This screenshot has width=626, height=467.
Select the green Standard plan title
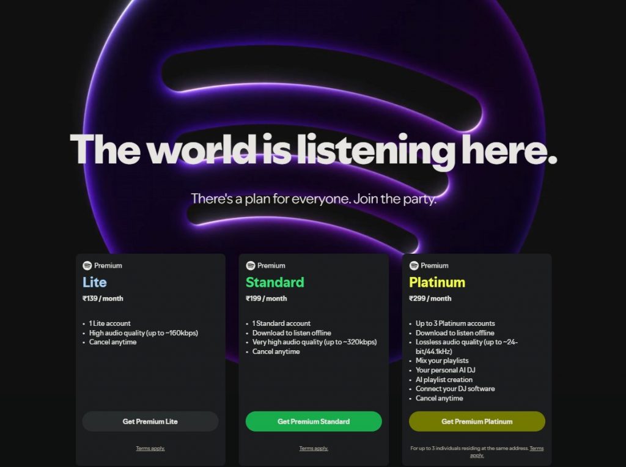point(274,282)
